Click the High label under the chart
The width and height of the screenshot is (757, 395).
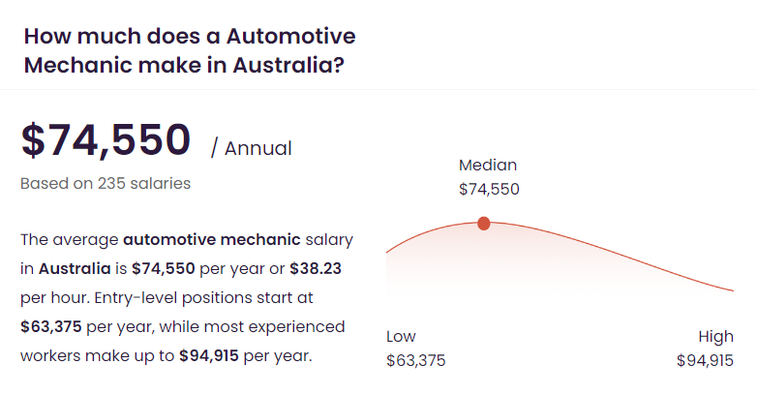[715, 337]
